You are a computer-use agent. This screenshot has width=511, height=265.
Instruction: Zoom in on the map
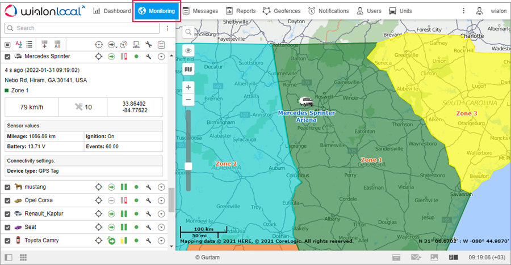(x=189, y=87)
